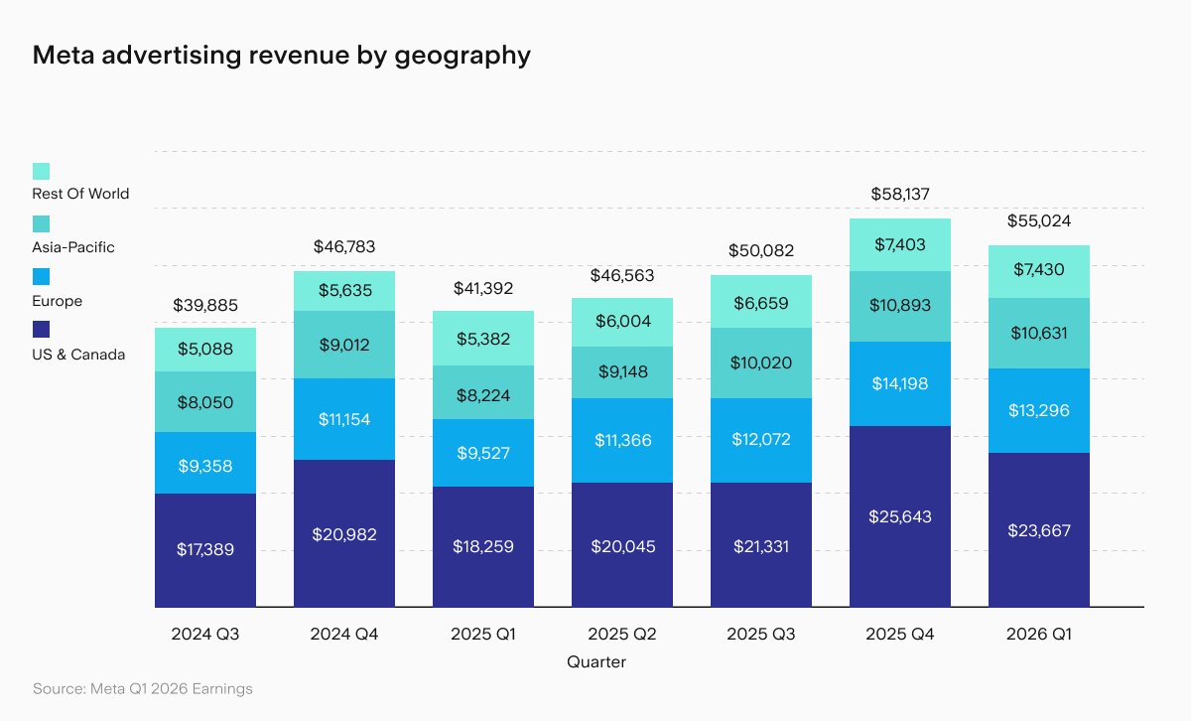Viewport: 1191px width, 721px height.
Task: Click the 2025 Q4 axis label
Action: 900,634
